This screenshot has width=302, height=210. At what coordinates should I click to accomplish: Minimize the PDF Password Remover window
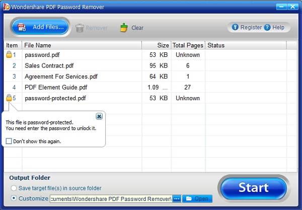click(281, 7)
